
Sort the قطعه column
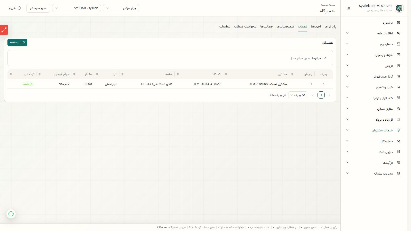pyautogui.click(x=123, y=74)
